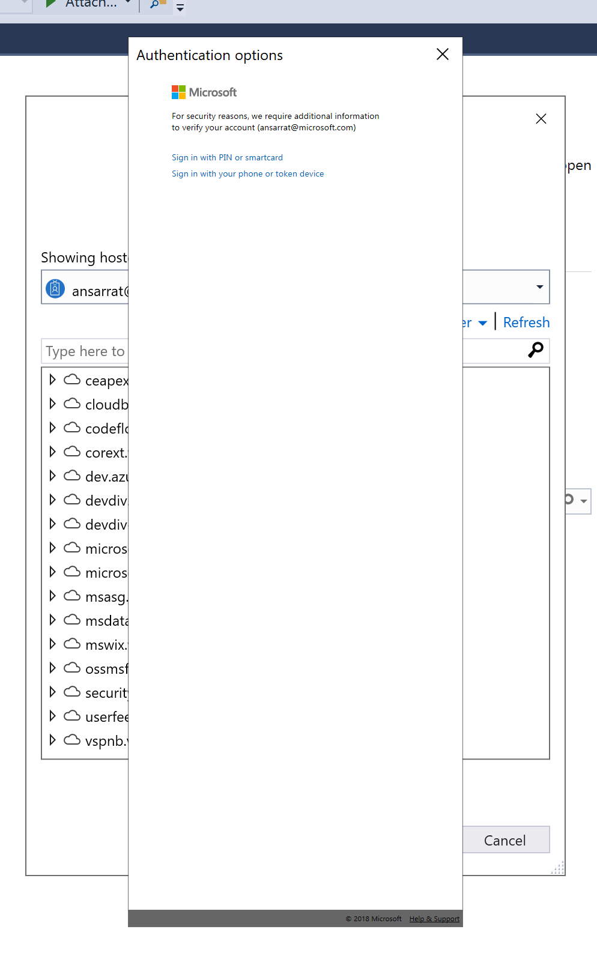Click the magnifier icon in the server search box
The width and height of the screenshot is (597, 962).
click(534, 351)
